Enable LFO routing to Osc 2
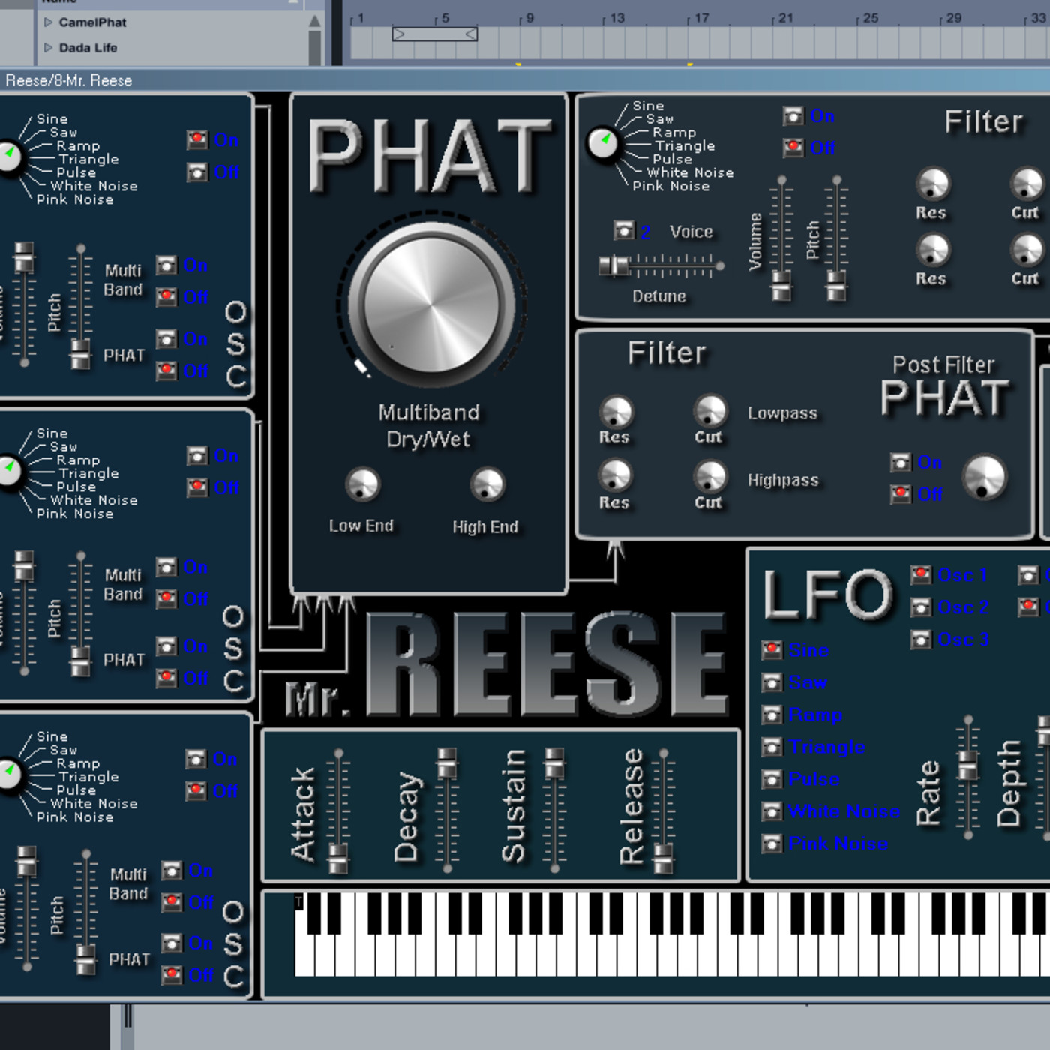The image size is (1050, 1050). [x=920, y=607]
